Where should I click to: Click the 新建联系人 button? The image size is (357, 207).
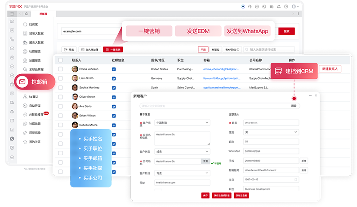pyautogui.click(x=330, y=69)
